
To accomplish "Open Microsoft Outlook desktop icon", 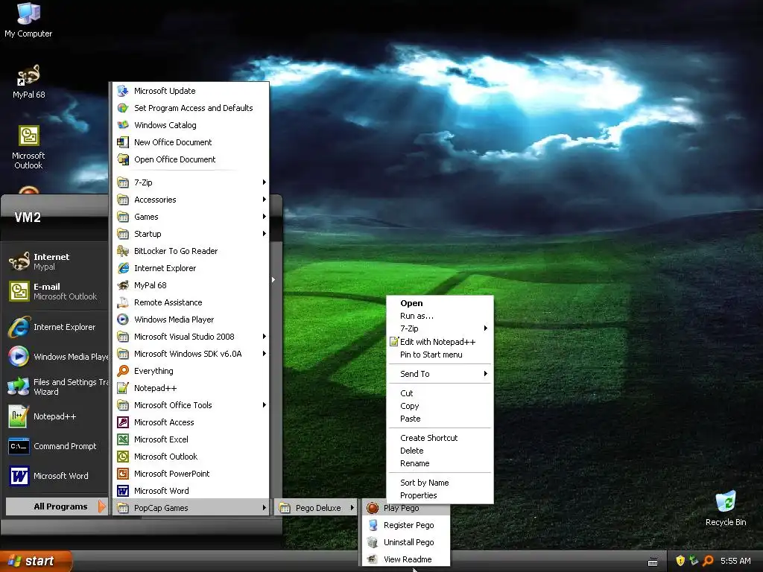I will 28,147.
